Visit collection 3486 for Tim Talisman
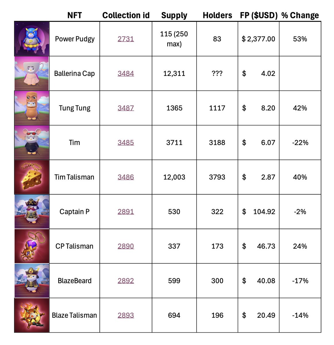 click(x=126, y=177)
